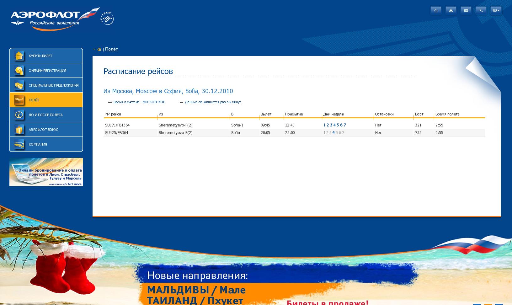
Task: Click the № рейса column header
Action: point(113,114)
